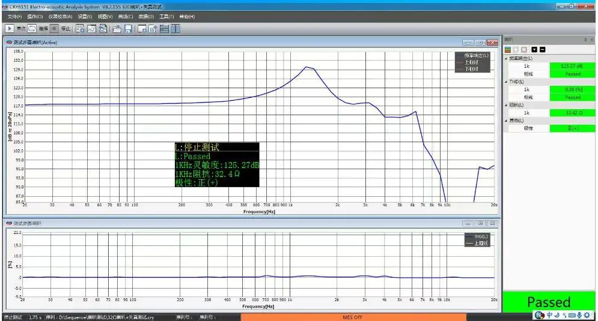Click the single-run play icon in toolbar
The width and height of the screenshot is (598, 321).
click(x=10, y=28)
